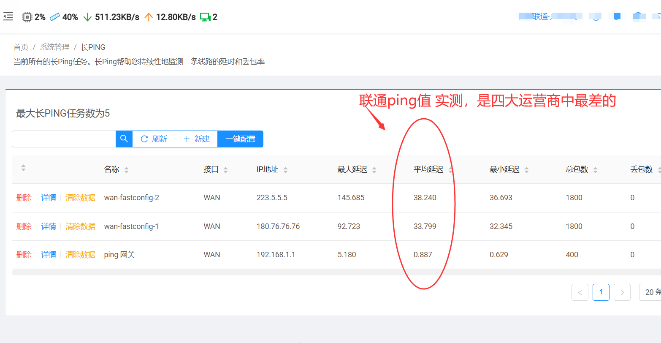
Task: Click the 400 total packets value
Action: click(572, 255)
